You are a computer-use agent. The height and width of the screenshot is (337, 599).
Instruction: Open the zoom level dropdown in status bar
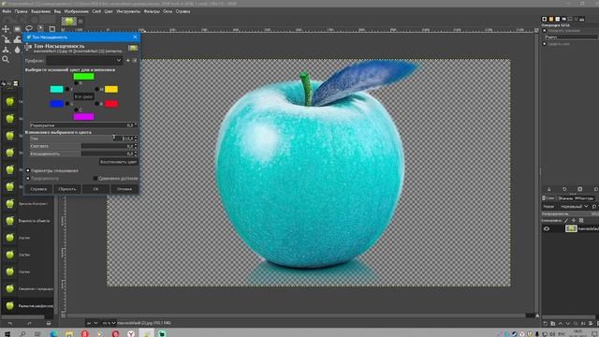pos(109,323)
